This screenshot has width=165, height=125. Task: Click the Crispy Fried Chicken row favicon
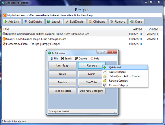4,39
